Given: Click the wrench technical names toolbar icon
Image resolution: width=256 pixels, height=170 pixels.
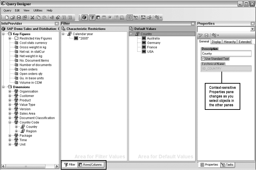Looking at the screenshot, I should [x=157, y=17].
